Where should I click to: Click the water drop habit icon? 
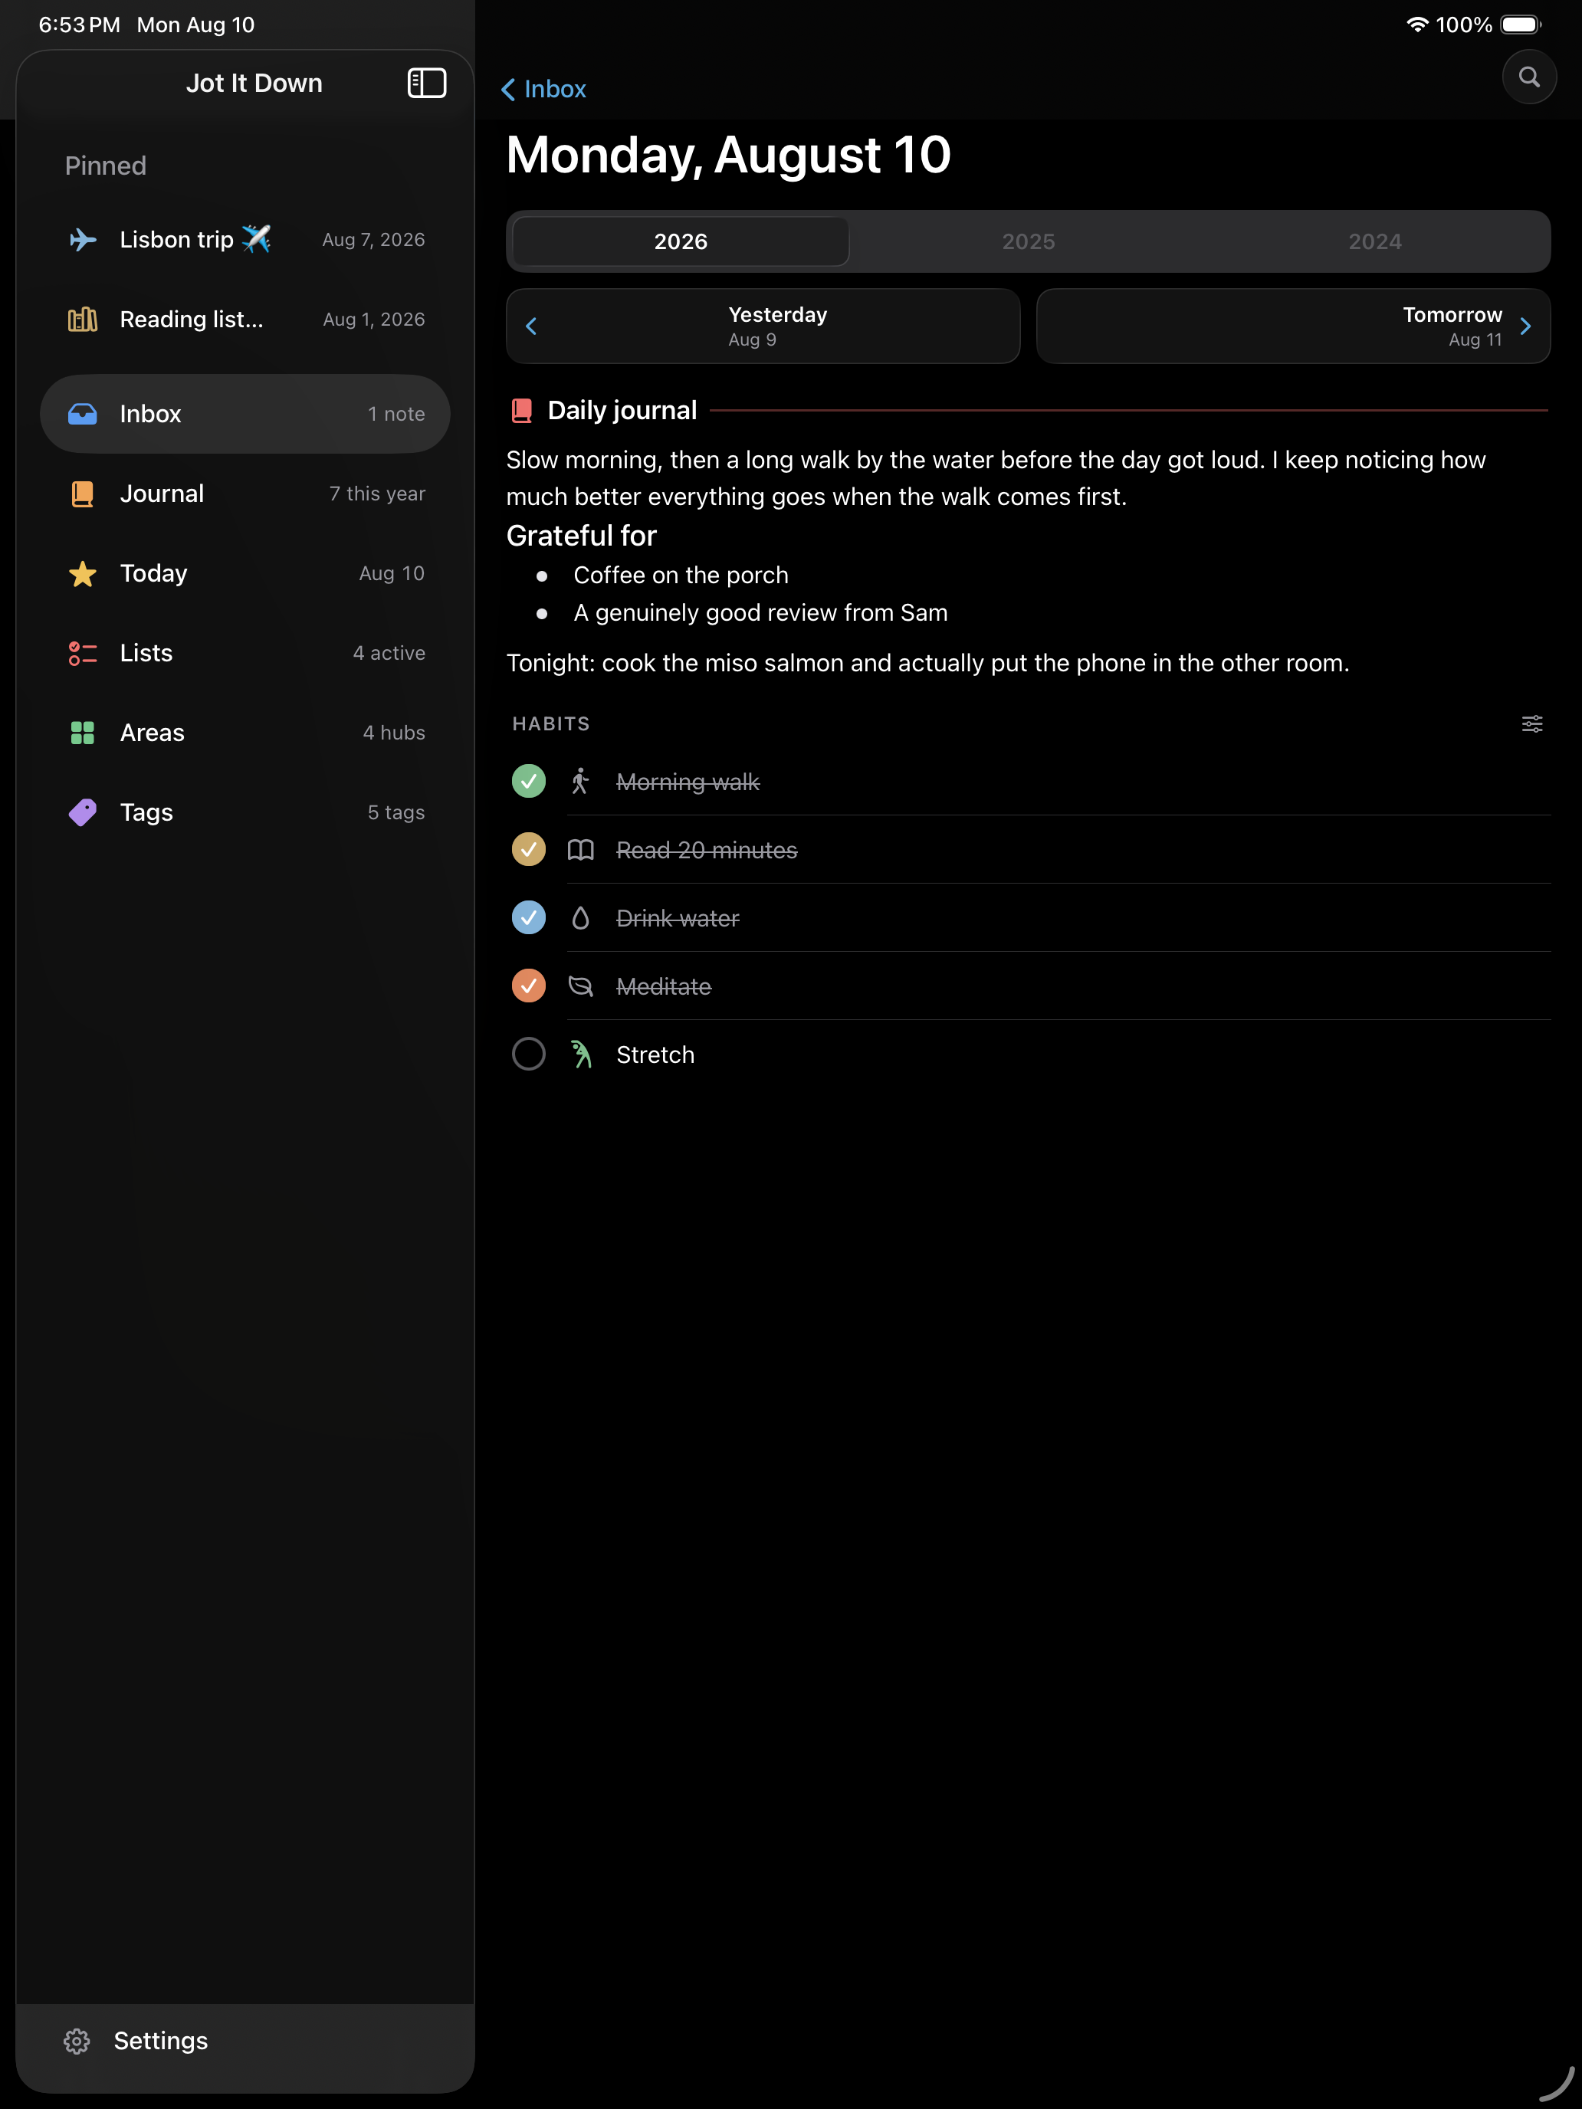pos(579,918)
